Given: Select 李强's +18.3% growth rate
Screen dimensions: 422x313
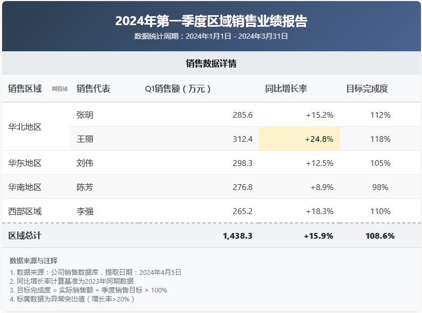Looking at the screenshot, I should 319,211.
